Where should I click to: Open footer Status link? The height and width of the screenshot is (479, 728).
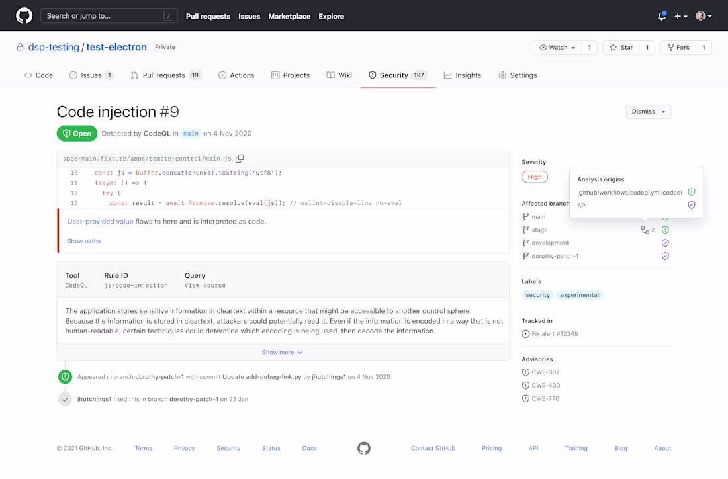pos(271,449)
